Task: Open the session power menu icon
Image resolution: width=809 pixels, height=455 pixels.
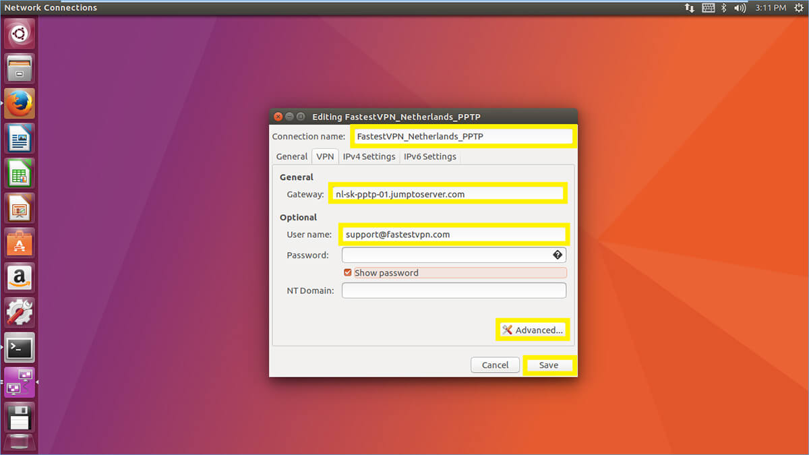Action: coord(799,8)
